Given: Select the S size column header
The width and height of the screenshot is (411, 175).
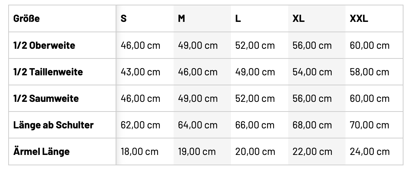Looking at the screenshot, I should coord(124,19).
